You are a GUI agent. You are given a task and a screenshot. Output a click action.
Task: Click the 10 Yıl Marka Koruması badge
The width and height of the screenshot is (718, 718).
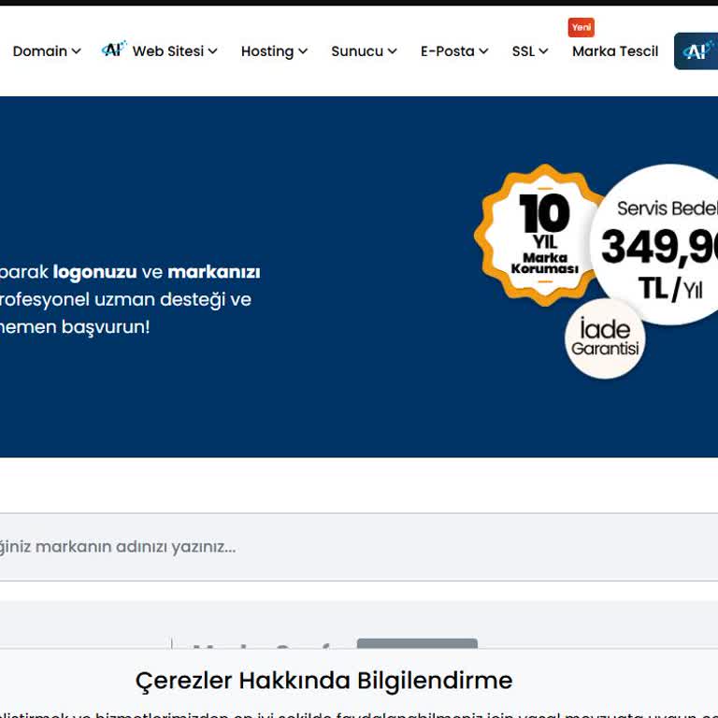(x=541, y=235)
